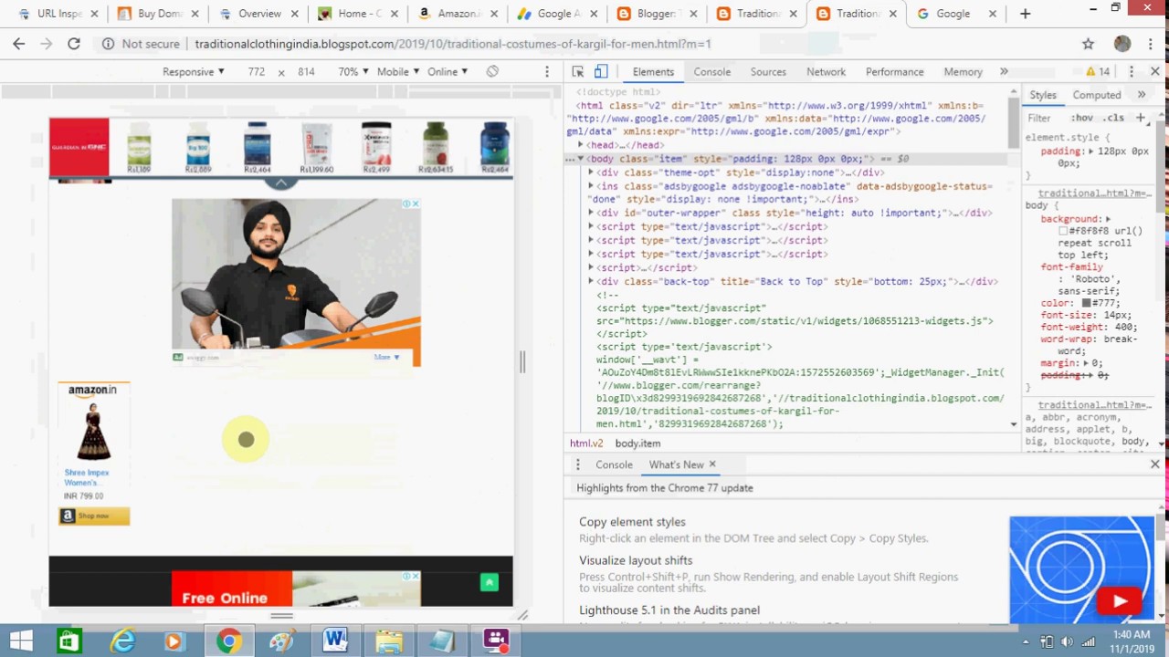
Task: Open the drawer Console tab
Action: coord(614,464)
